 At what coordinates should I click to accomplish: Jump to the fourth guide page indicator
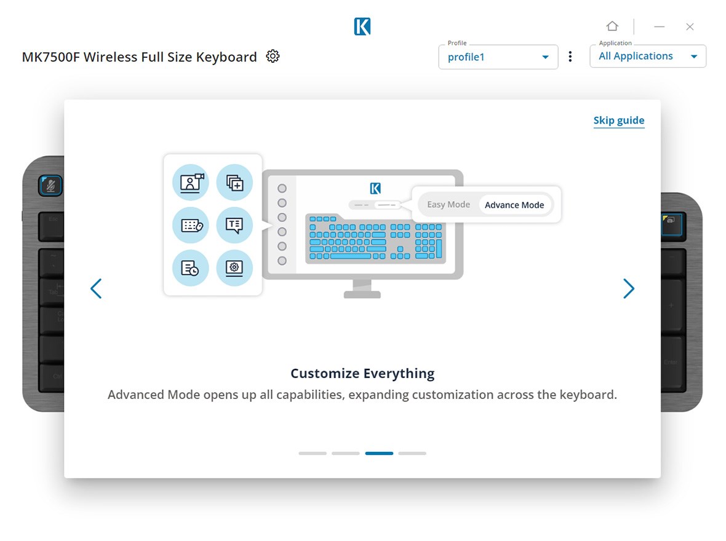pos(412,453)
